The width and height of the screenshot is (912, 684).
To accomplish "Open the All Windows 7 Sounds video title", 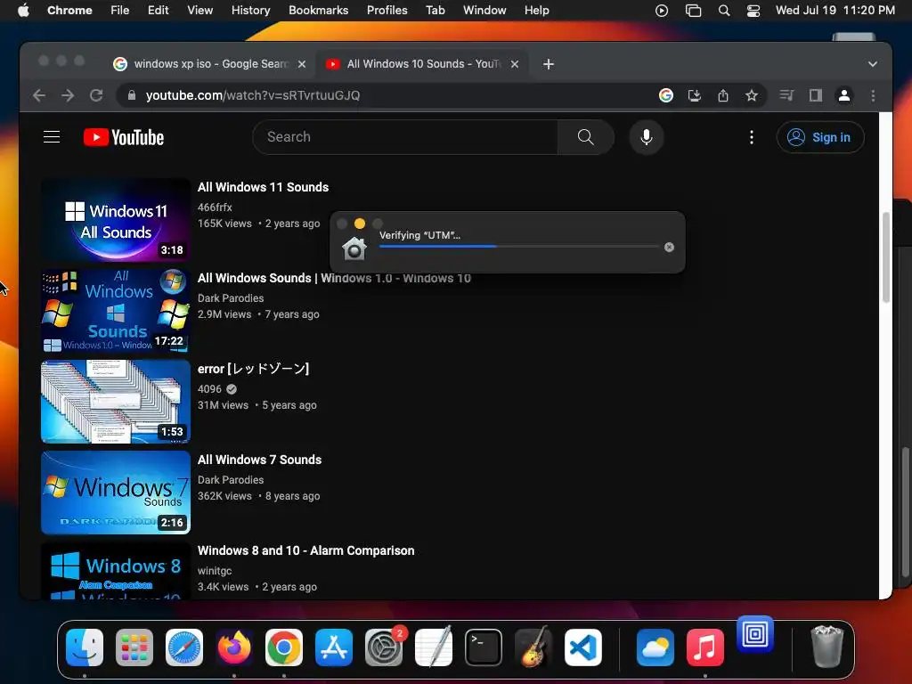I will (x=259, y=460).
